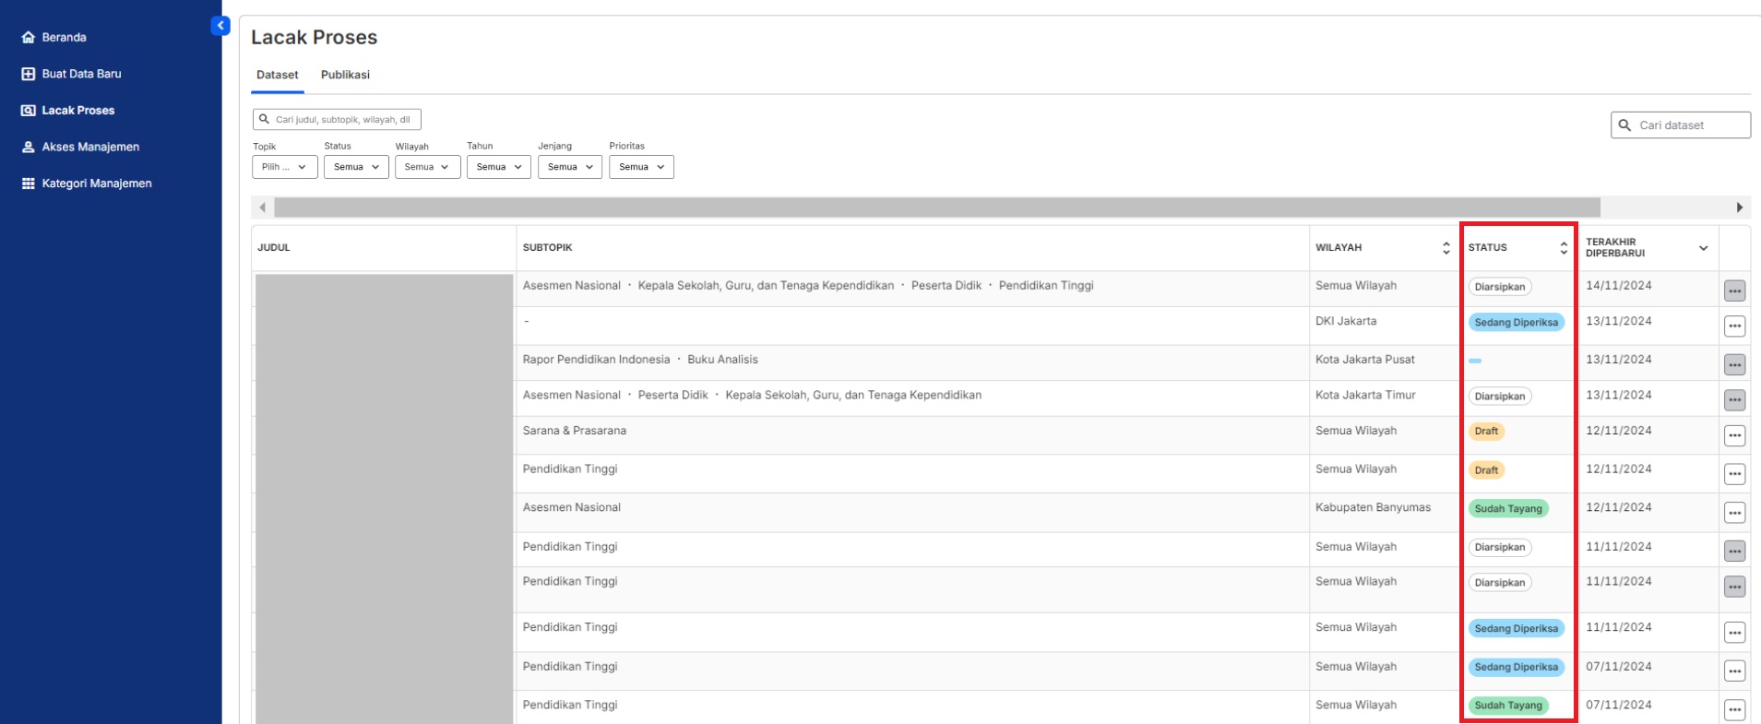The width and height of the screenshot is (1761, 724).
Task: Select the Dataset tab
Action: tap(278, 75)
